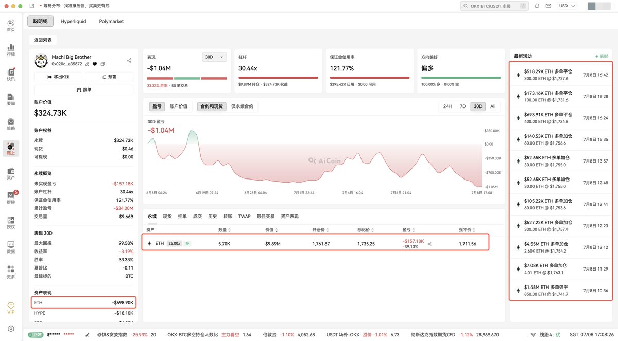The height and width of the screenshot is (341, 618).
Task: Switch to Polymarket tab
Action: 111,21
